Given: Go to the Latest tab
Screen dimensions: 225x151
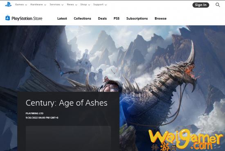Looking at the screenshot, I should click(x=62, y=18).
